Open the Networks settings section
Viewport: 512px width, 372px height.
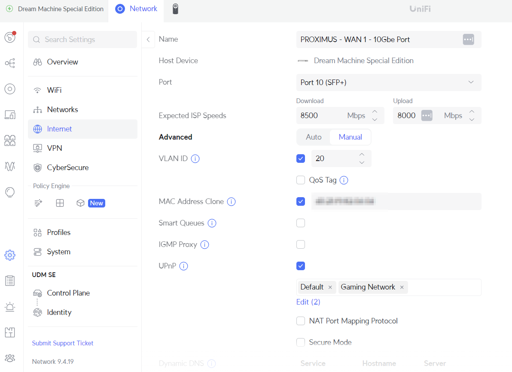[x=62, y=110]
